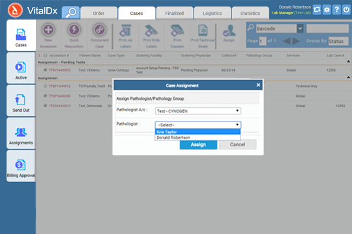Sort by the Lab Case # column header
The height and width of the screenshot is (234, 352).
point(336,55)
